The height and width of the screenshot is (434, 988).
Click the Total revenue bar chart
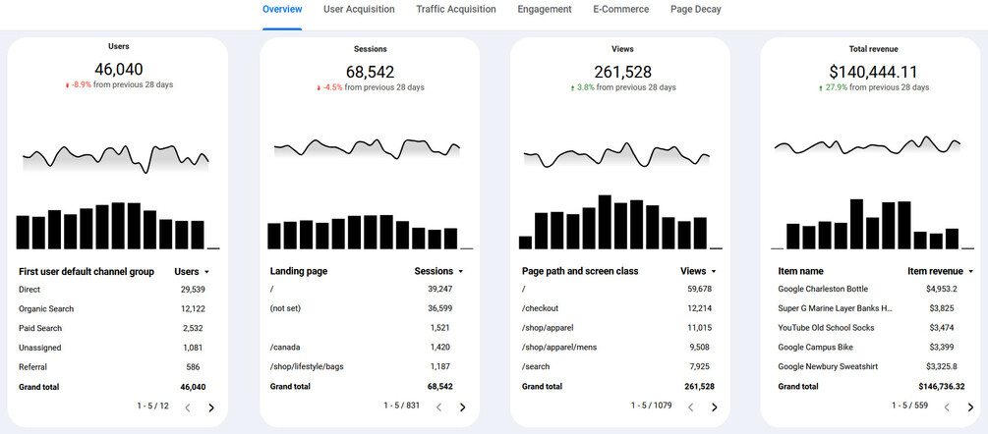click(873, 224)
